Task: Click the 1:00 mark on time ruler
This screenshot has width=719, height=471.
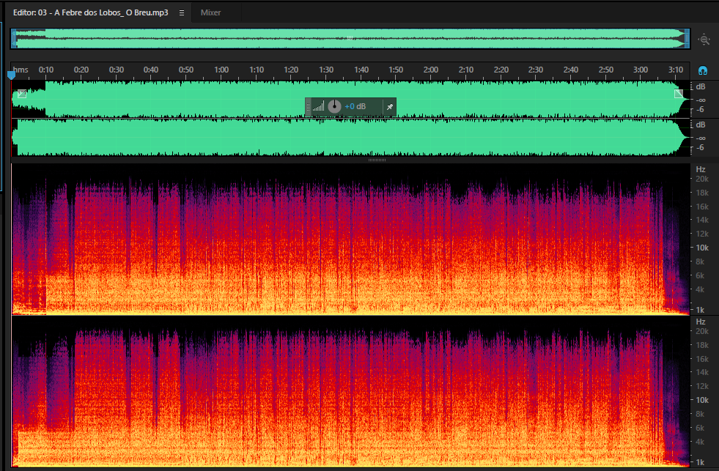Action: (x=221, y=70)
